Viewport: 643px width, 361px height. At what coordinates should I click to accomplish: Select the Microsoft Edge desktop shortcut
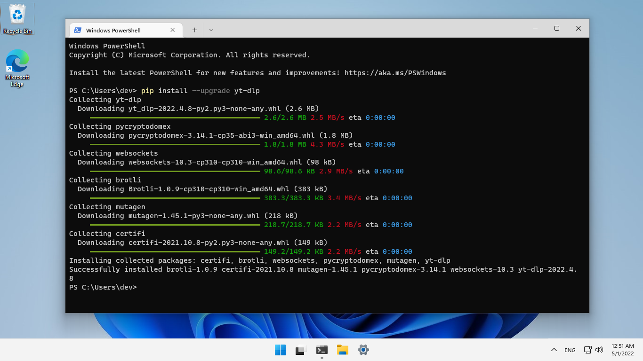[17, 68]
